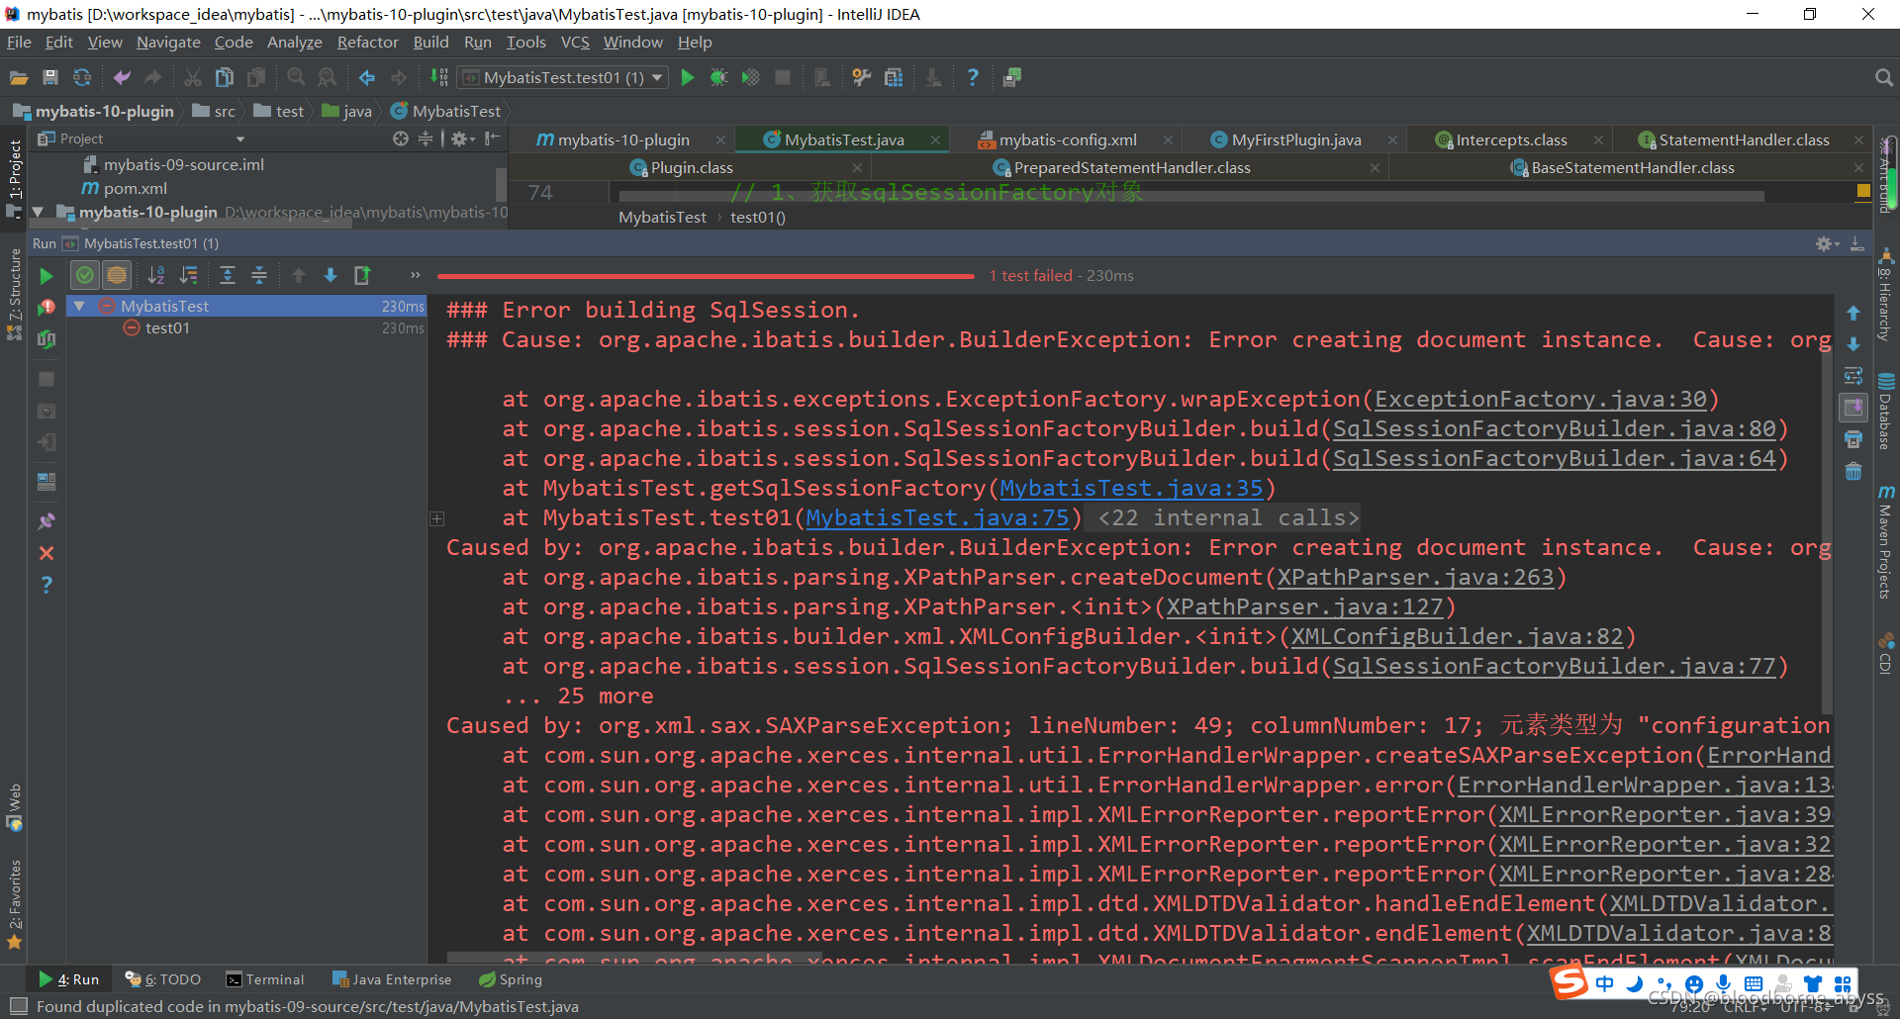Run MybatisTest.test01 using the green play icon
The image size is (1900, 1019).
tap(688, 77)
